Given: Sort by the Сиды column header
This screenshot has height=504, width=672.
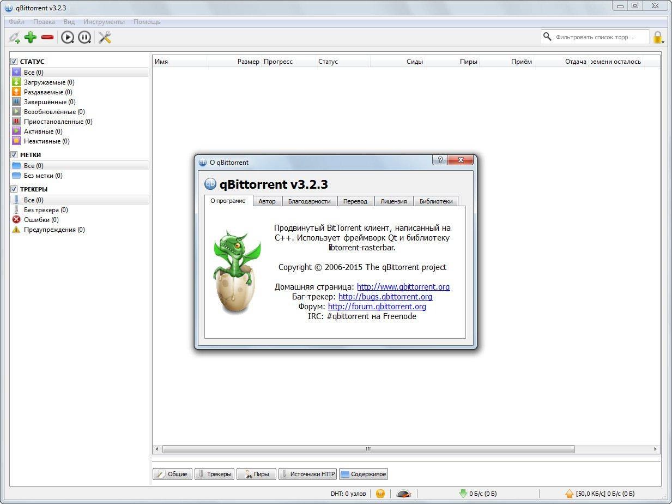Looking at the screenshot, I should tap(398, 62).
